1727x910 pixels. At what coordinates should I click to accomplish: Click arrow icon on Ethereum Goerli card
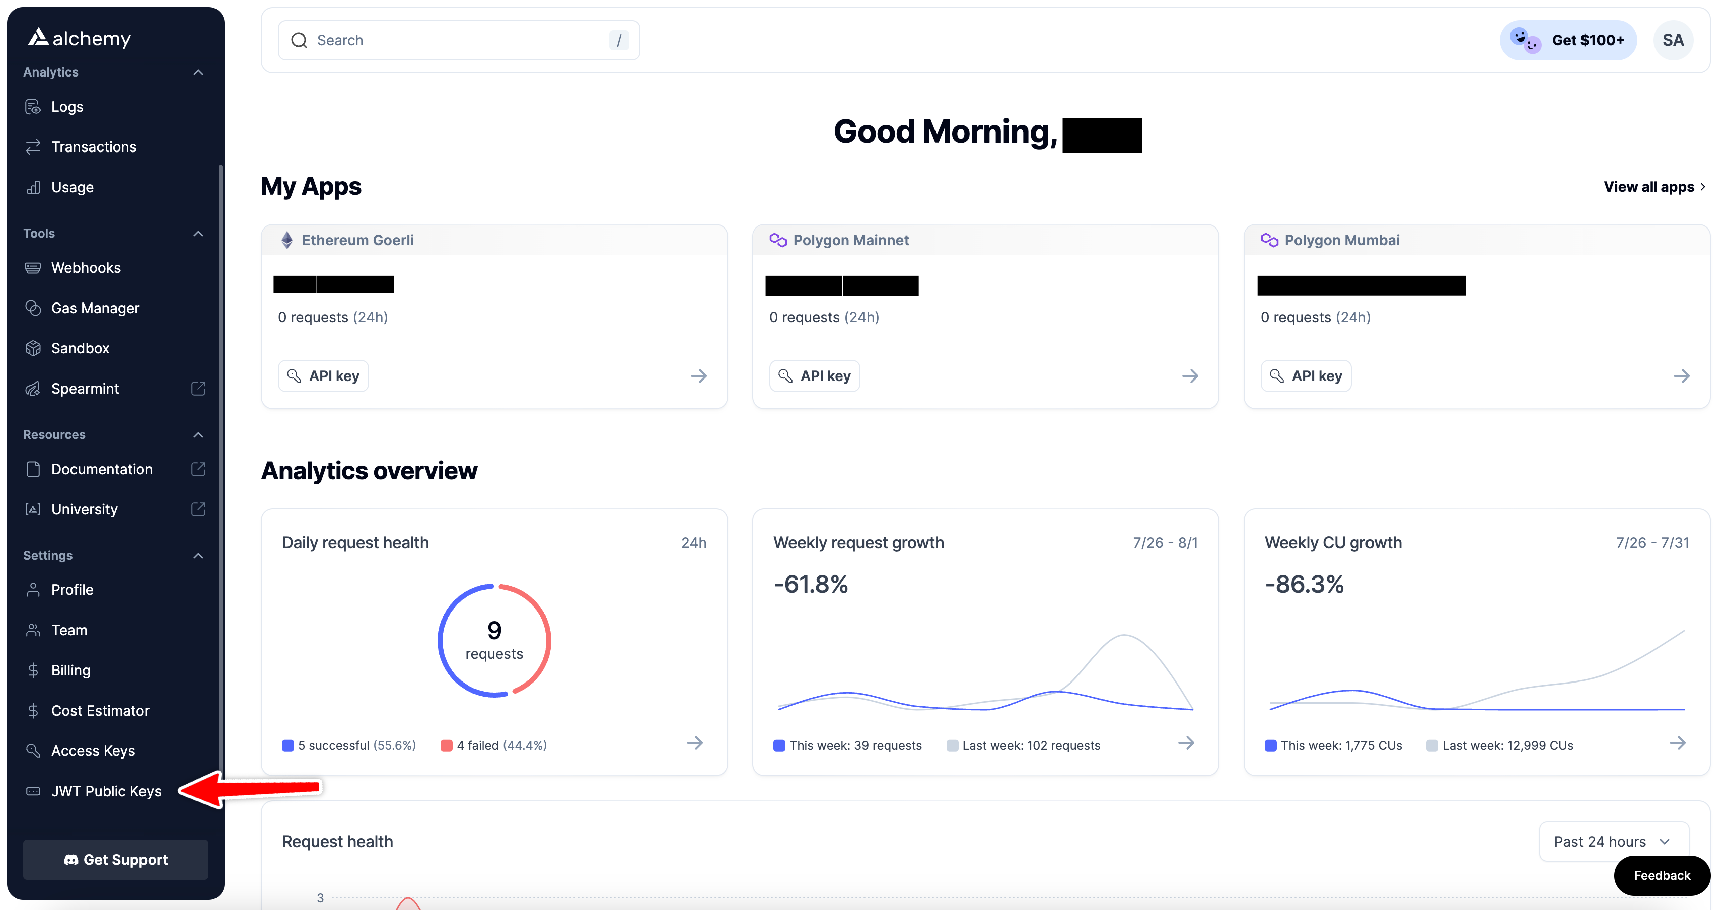(698, 376)
